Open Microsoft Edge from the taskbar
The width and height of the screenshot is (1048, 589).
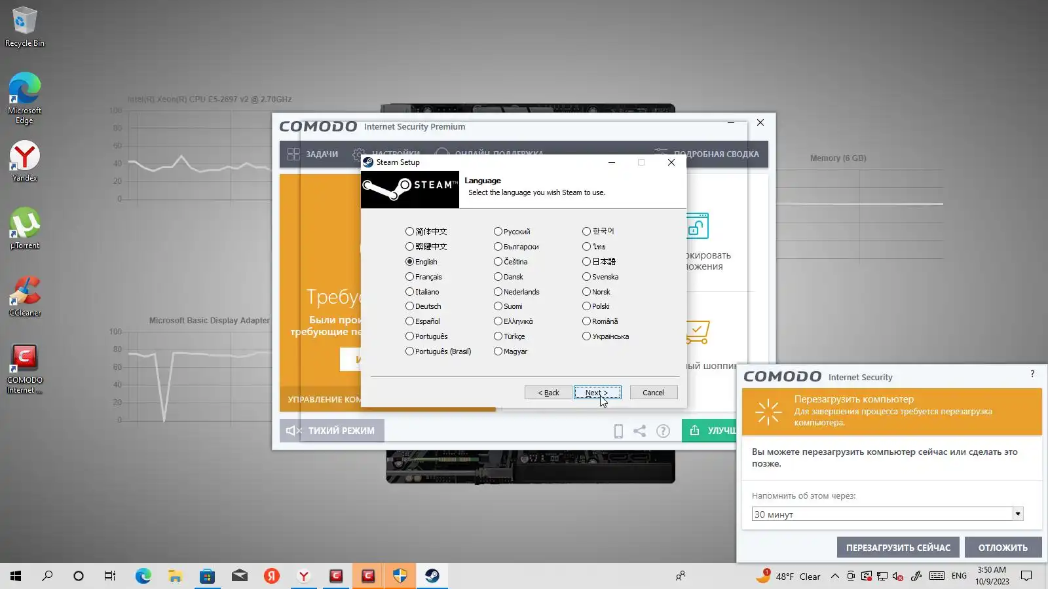(143, 576)
